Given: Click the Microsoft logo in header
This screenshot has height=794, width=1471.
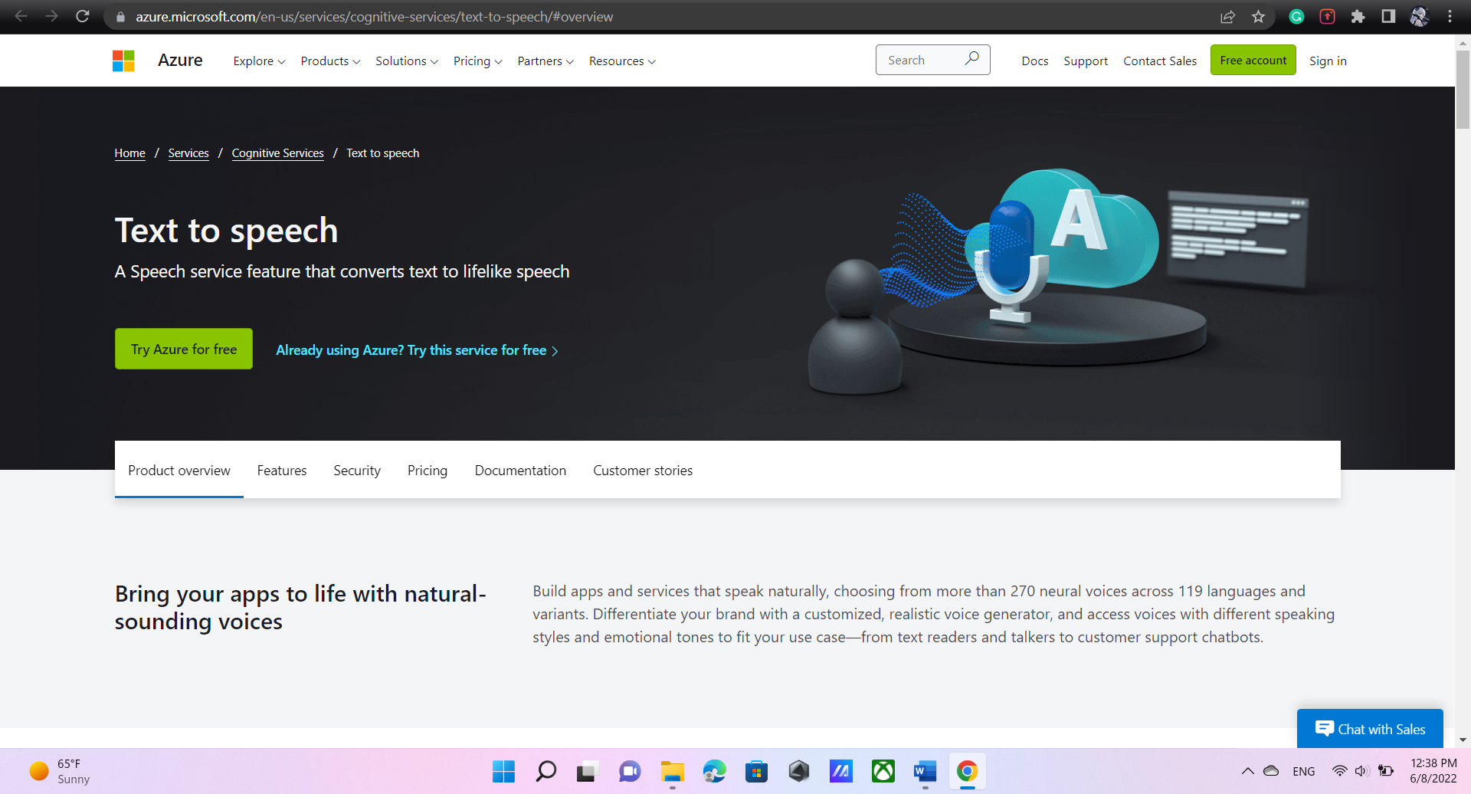Looking at the screenshot, I should (x=123, y=61).
